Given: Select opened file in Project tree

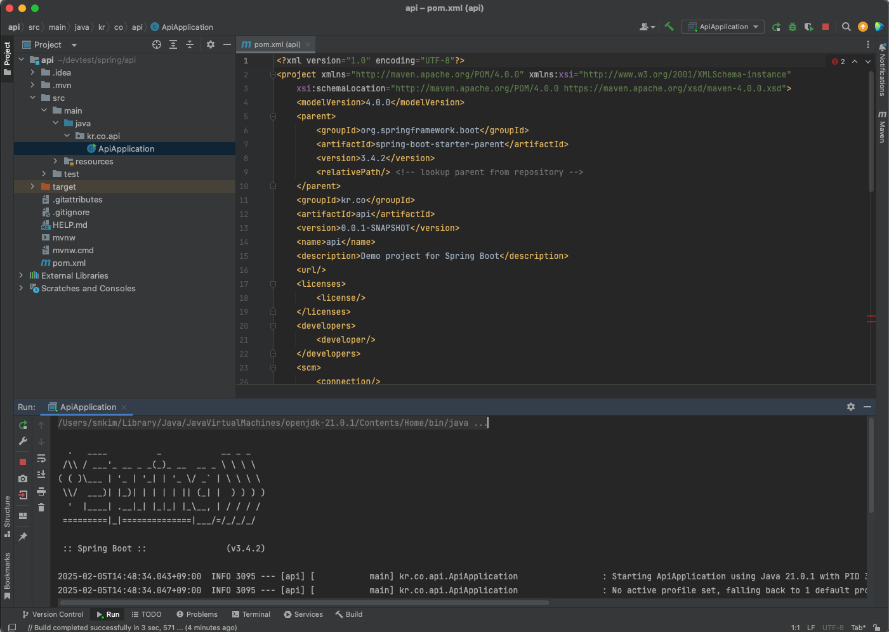Looking at the screenshot, I should click(157, 44).
